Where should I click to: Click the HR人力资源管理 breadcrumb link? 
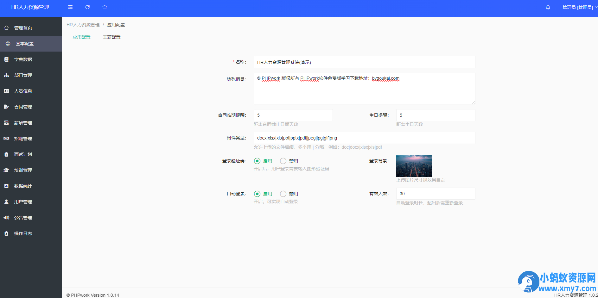(x=83, y=25)
